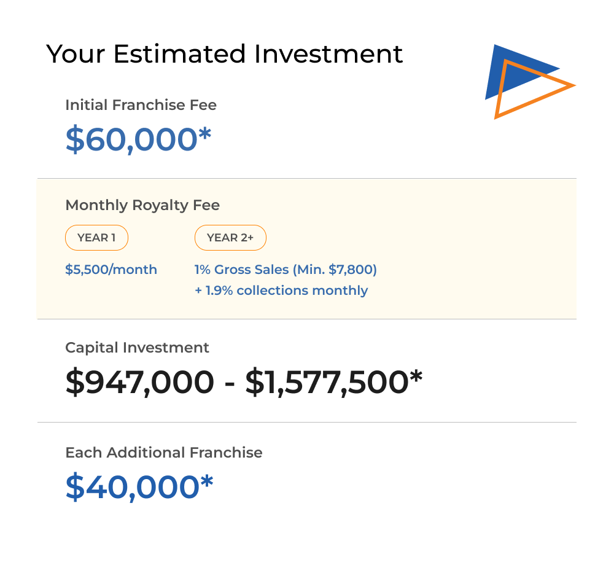The width and height of the screenshot is (614, 562).
Task: Click the Each Additional Franchise label
Action: pos(164,453)
